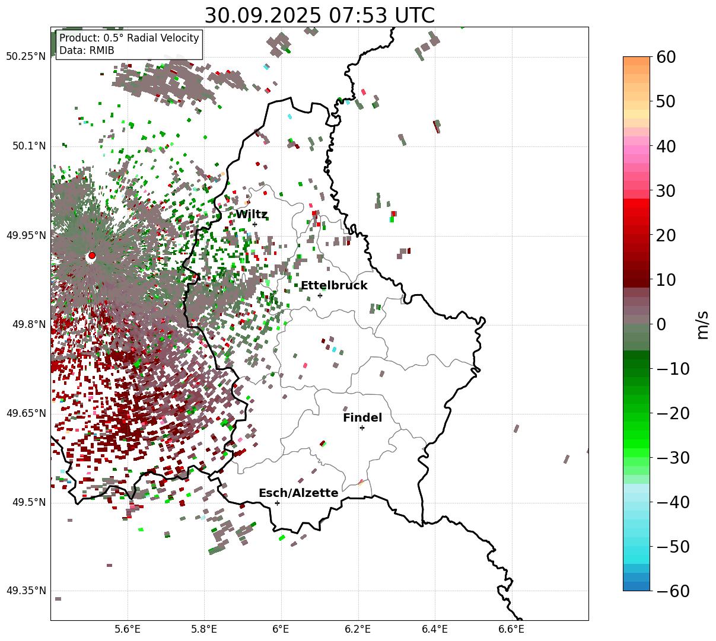Click the Ettelbruck city label
The width and height of the screenshot is (716, 641).
[334, 286]
